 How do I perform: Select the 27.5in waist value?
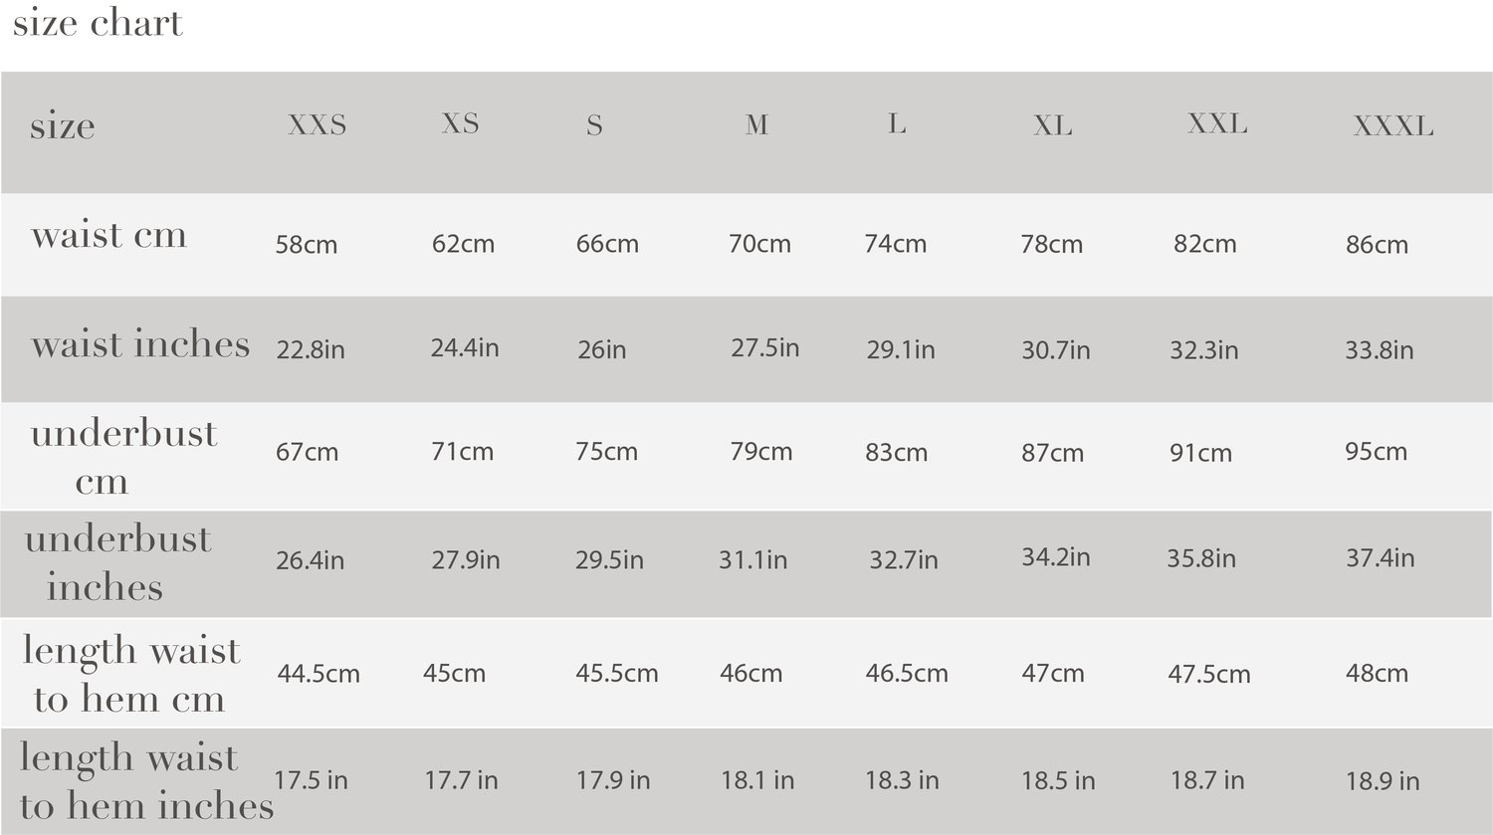(x=765, y=347)
